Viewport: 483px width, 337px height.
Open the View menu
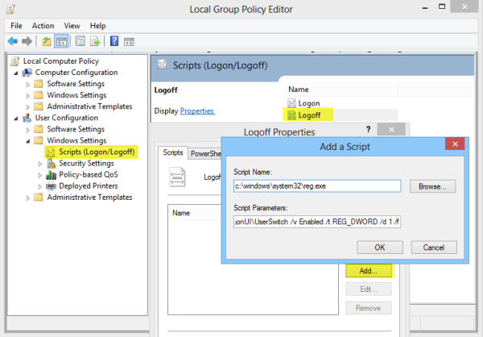pyautogui.click(x=72, y=26)
